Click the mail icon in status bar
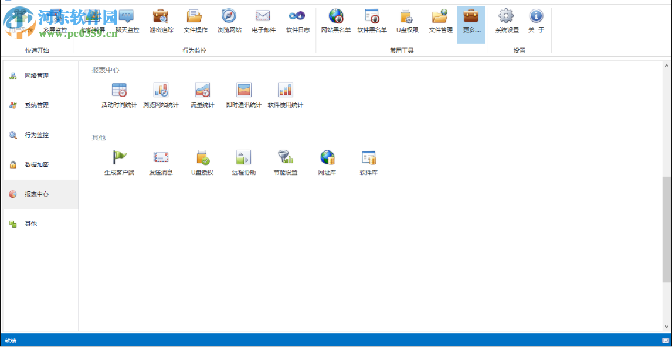672x347 pixels. (x=666, y=341)
